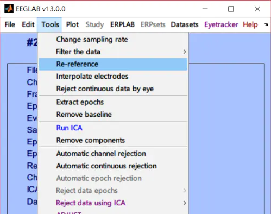Click the menu bar dock arrow icon

click(x=266, y=24)
